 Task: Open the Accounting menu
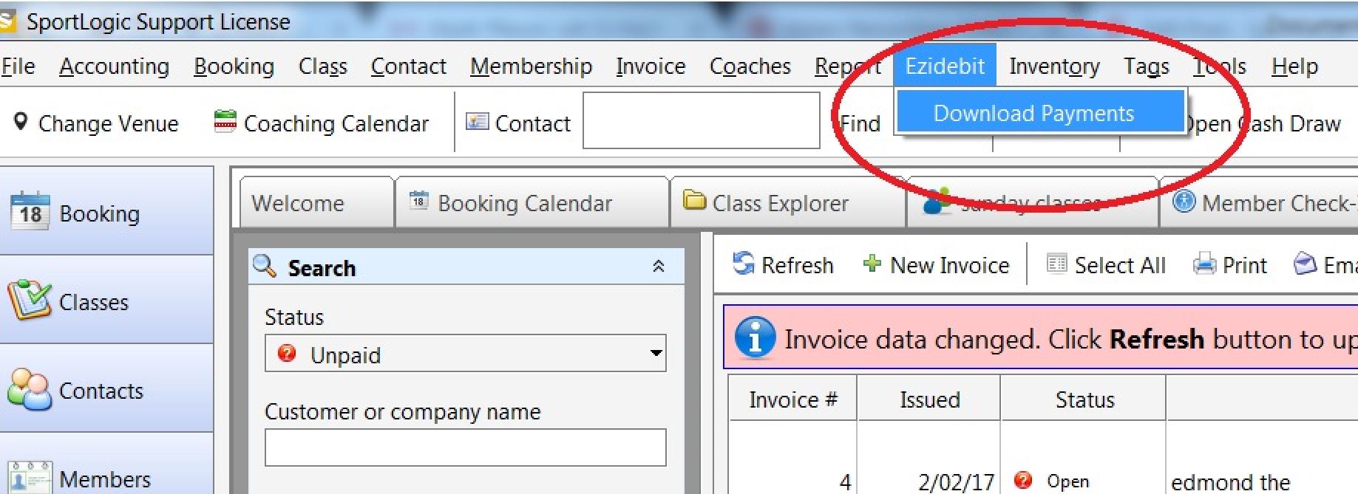[115, 66]
